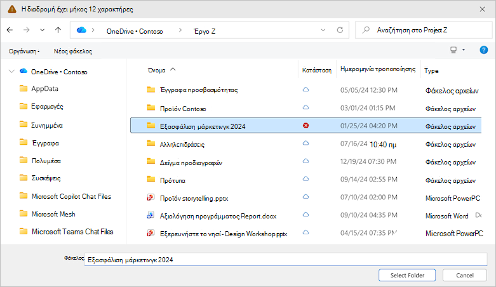Click cloud status icon for Έγγραφα προσβασιμότητας

[x=306, y=90]
